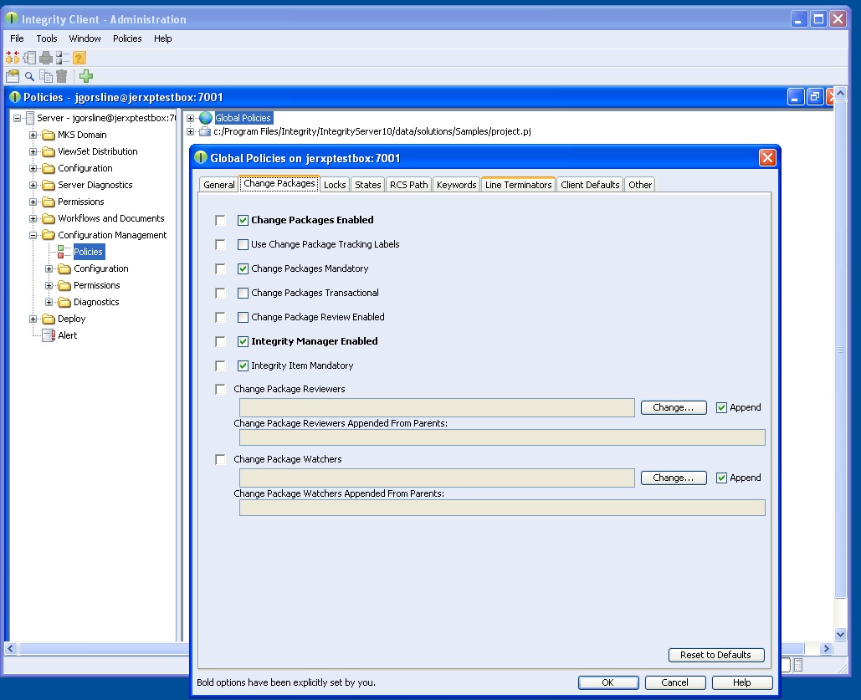Click the globe icon beside Global Policies
The width and height of the screenshot is (861, 700).
205,117
